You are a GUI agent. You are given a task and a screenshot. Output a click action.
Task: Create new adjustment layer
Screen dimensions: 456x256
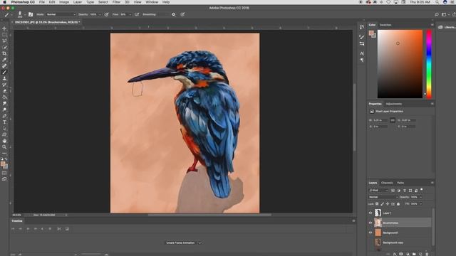(x=408, y=254)
